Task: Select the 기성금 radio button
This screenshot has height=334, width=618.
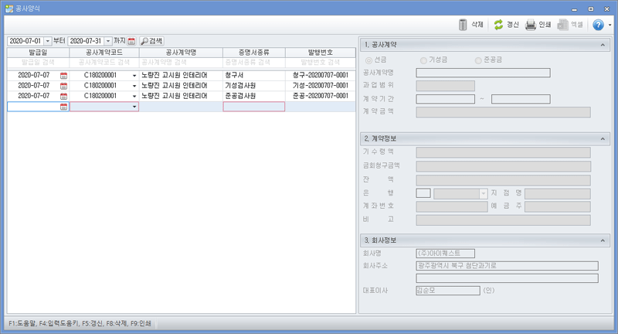Action: pos(423,60)
